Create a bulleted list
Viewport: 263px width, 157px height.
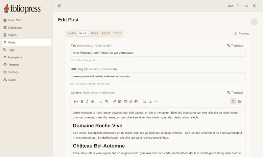tap(150, 102)
